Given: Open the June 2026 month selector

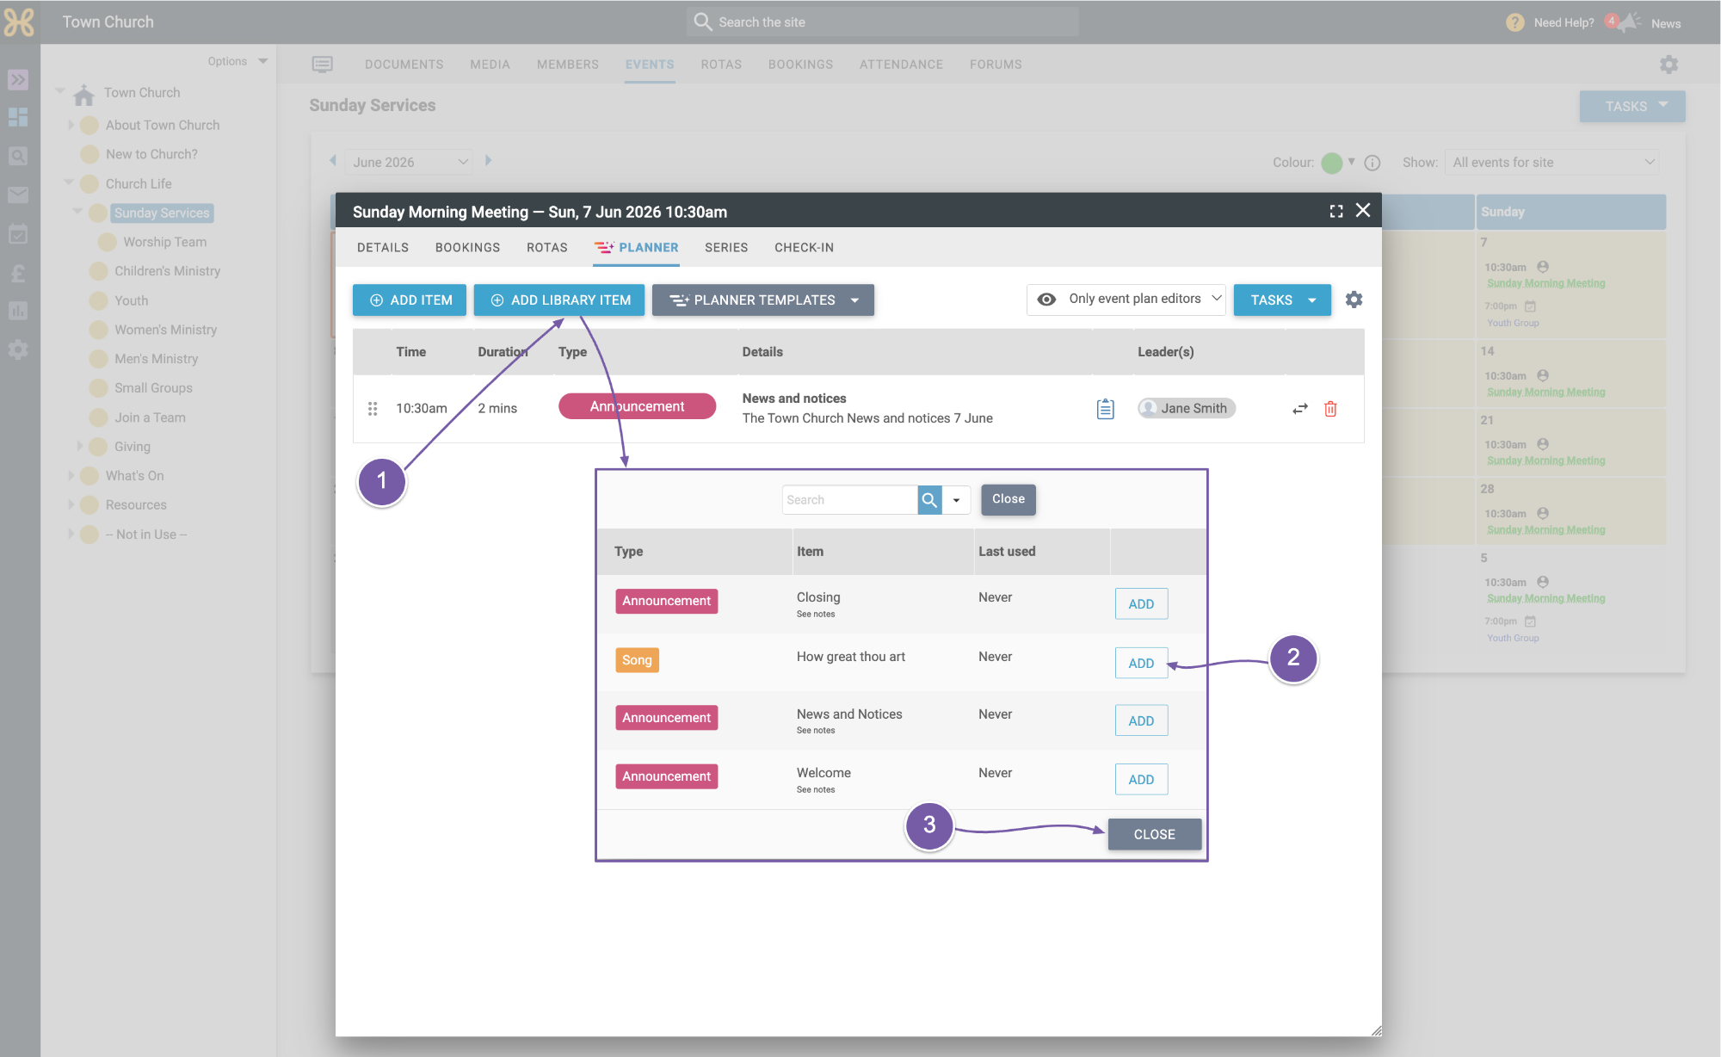Looking at the screenshot, I should [409, 162].
